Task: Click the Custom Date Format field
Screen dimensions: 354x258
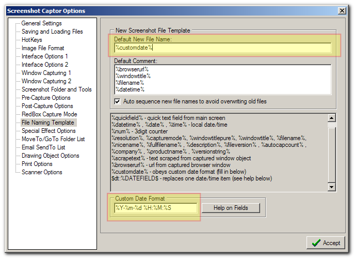Action: tap(155, 208)
